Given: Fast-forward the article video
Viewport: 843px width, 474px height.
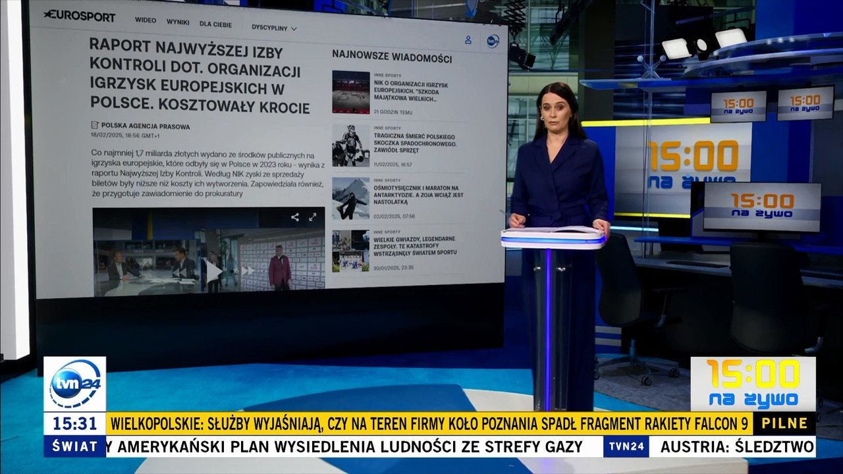Looking at the screenshot, I should point(248,270).
